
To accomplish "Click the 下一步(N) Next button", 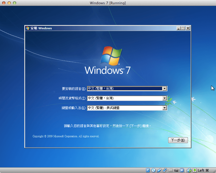I will point(178,140).
